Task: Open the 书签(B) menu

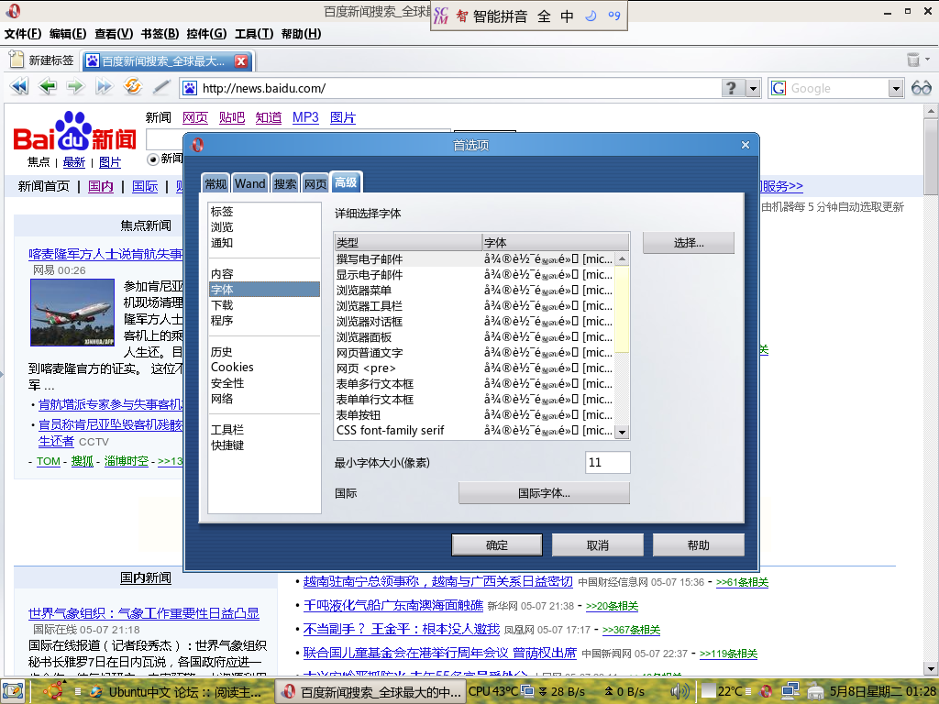Action: point(160,34)
